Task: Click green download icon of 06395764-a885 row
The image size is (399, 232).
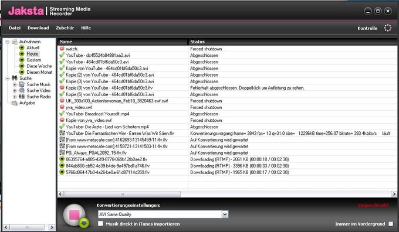Action: [x=62, y=159]
